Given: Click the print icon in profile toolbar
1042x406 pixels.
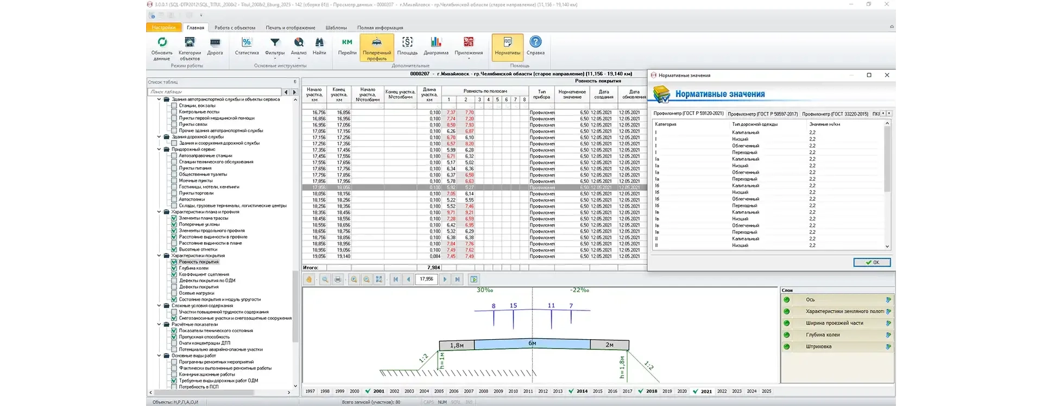Looking at the screenshot, I should [x=338, y=280].
